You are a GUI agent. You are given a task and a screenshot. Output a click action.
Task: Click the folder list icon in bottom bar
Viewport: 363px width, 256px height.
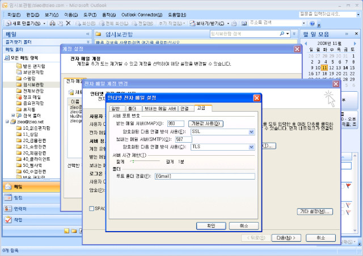pos(74,231)
